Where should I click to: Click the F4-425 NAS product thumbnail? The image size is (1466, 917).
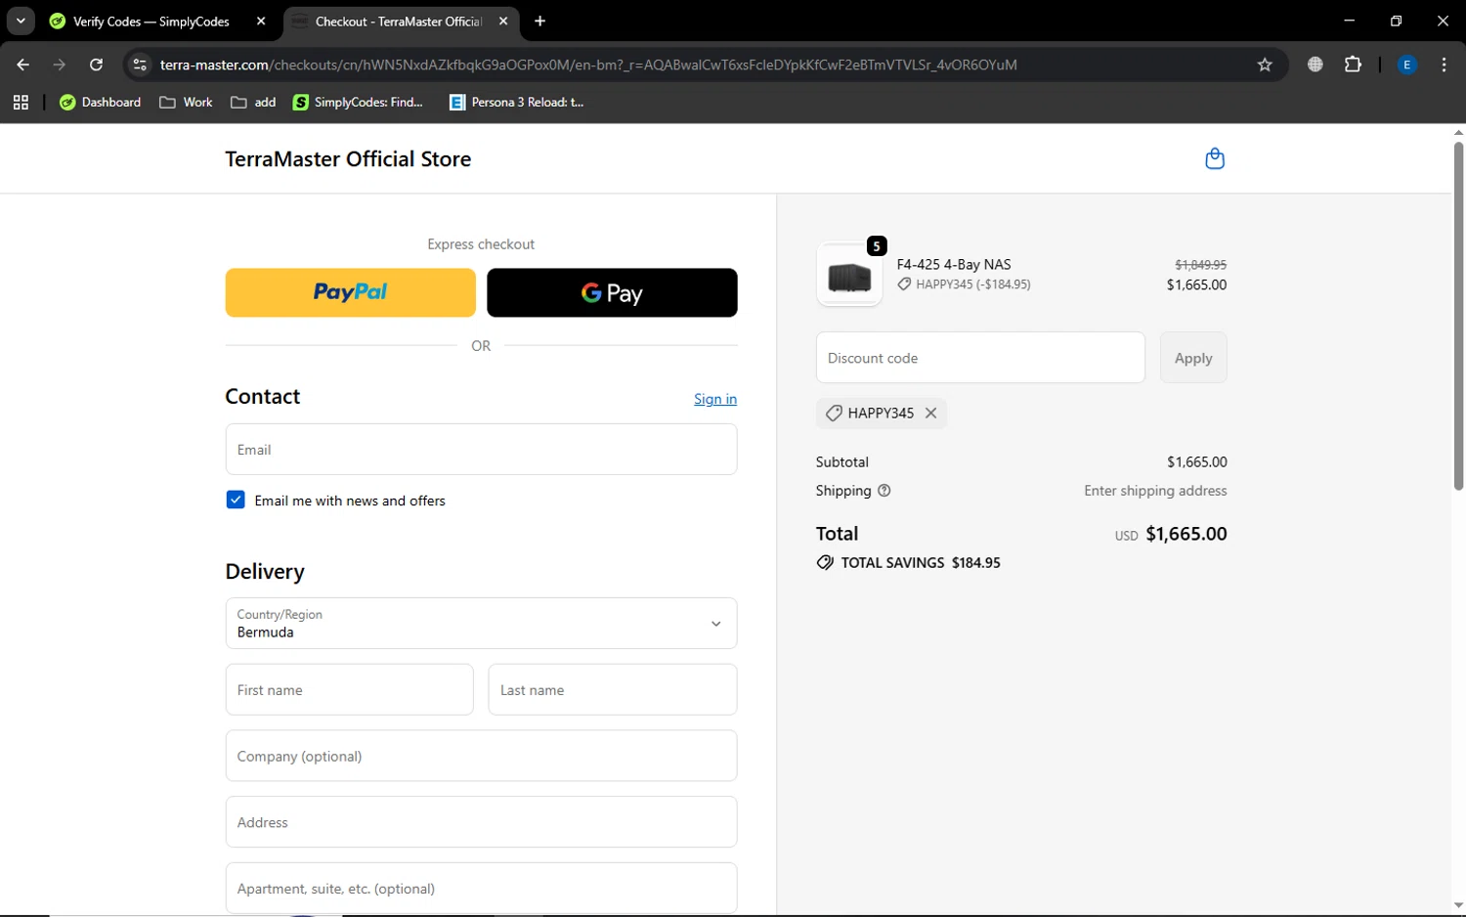(x=849, y=276)
